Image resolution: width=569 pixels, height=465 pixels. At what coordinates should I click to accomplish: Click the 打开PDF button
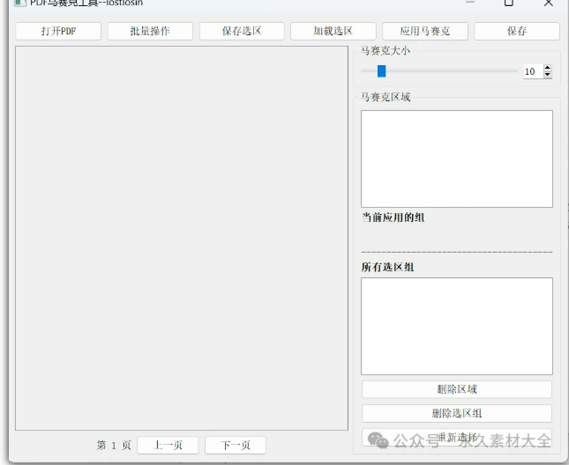tap(58, 31)
